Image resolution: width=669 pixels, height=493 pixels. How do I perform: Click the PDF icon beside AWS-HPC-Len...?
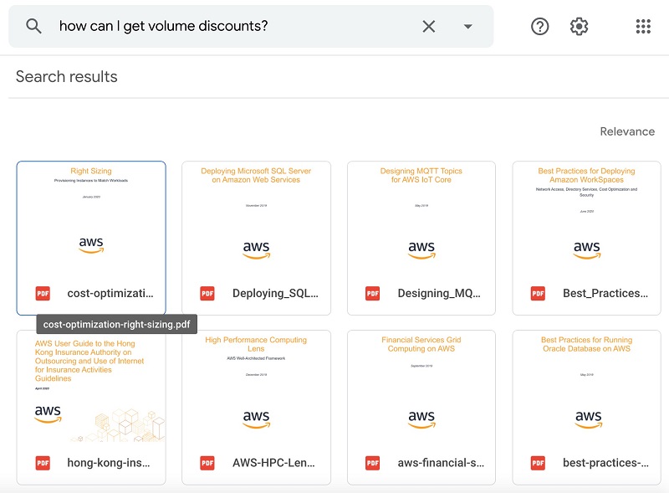(207, 463)
